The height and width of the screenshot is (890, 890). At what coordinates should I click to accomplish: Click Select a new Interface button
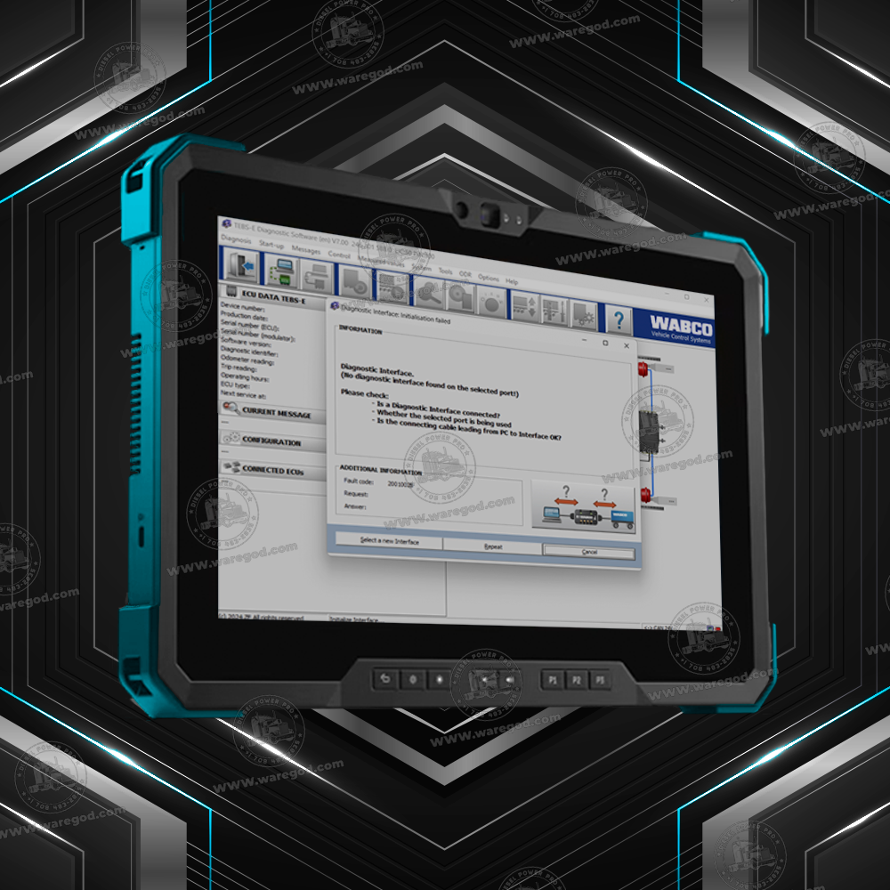[x=389, y=541]
